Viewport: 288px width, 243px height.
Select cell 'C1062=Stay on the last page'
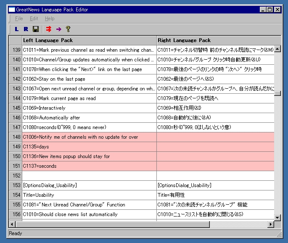[x=89, y=79]
